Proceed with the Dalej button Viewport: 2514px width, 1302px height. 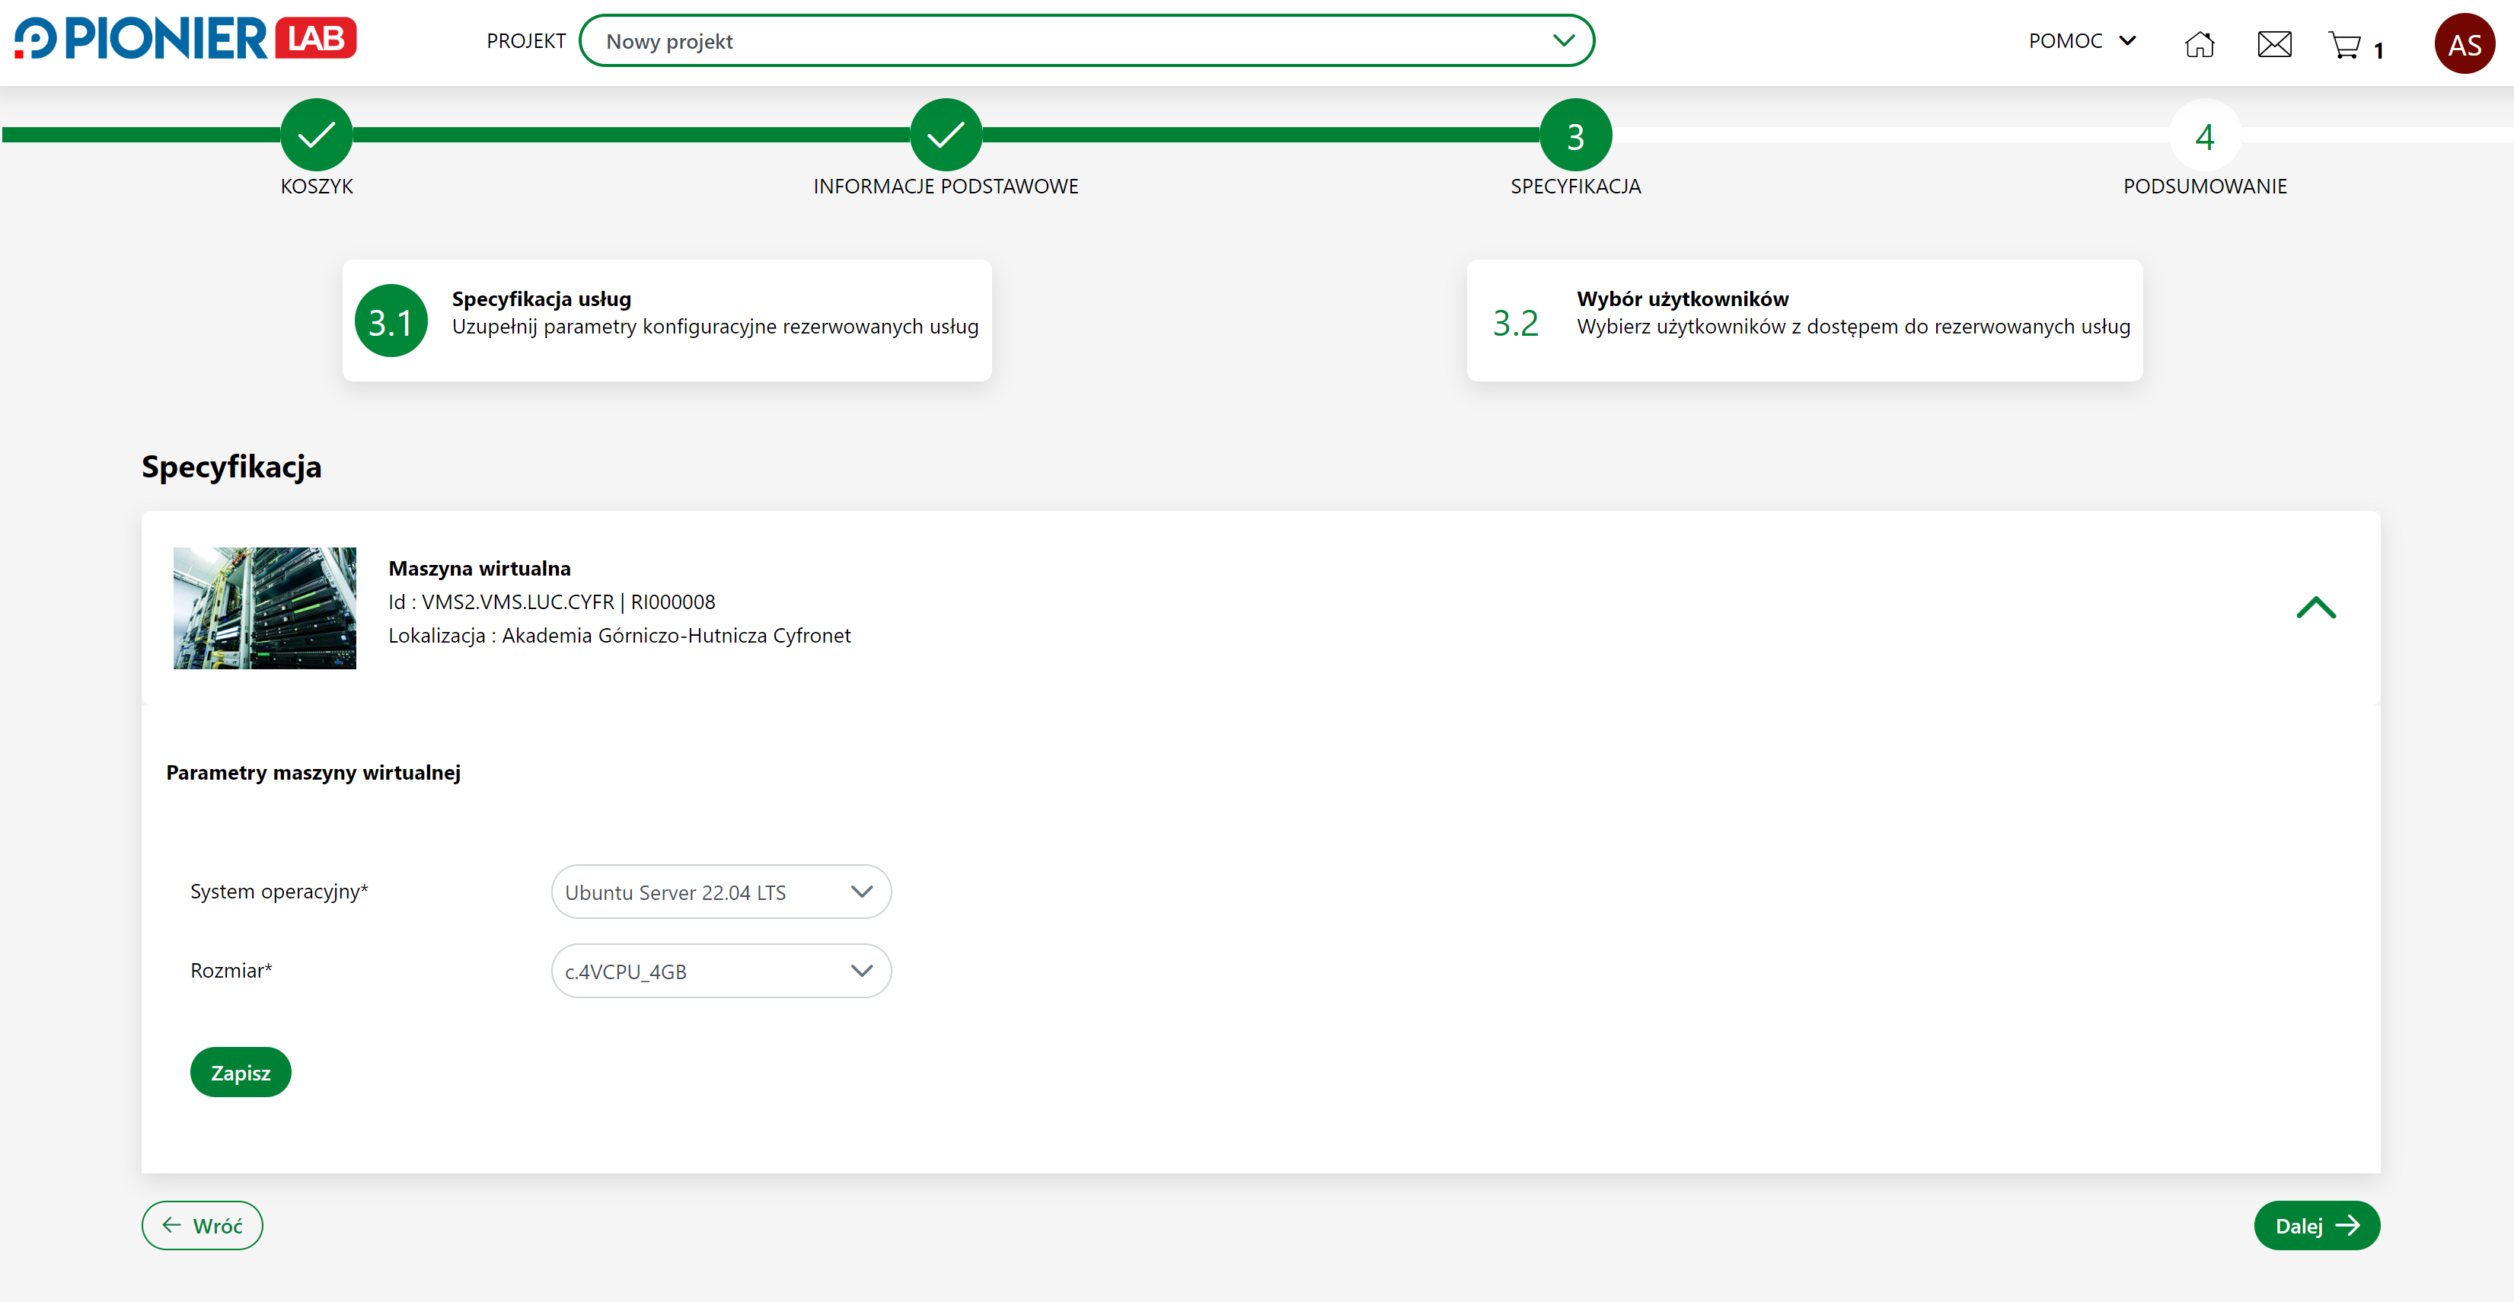click(2316, 1225)
